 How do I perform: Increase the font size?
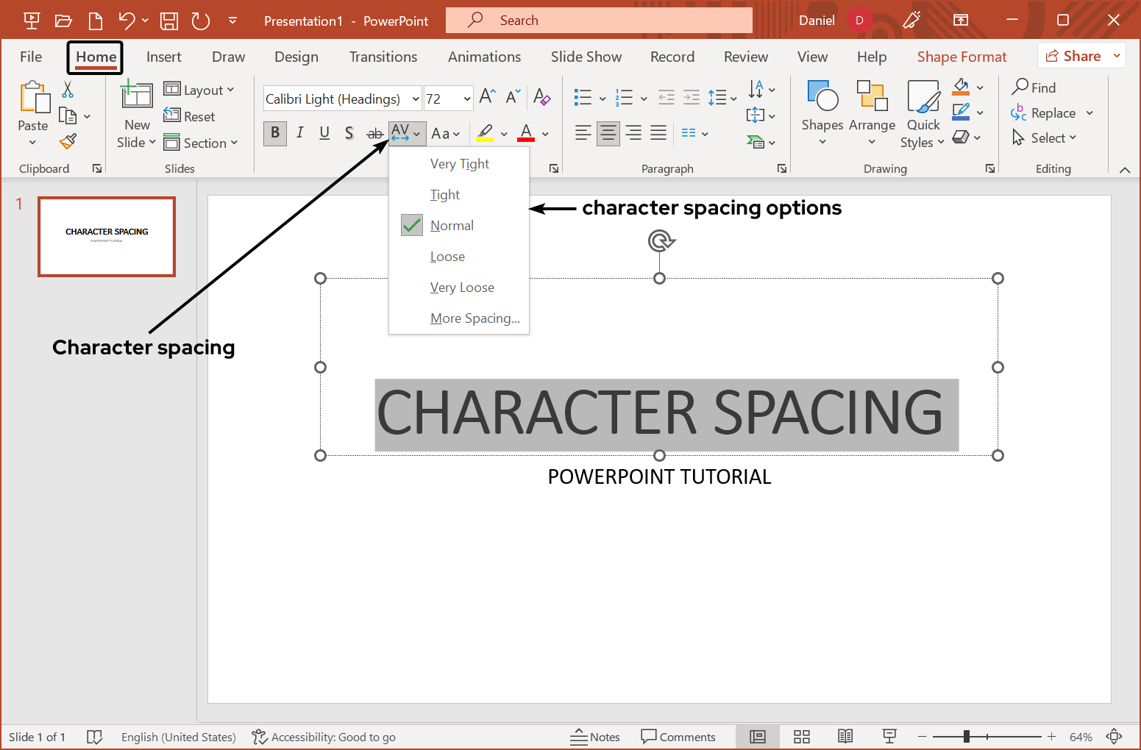pyautogui.click(x=486, y=96)
